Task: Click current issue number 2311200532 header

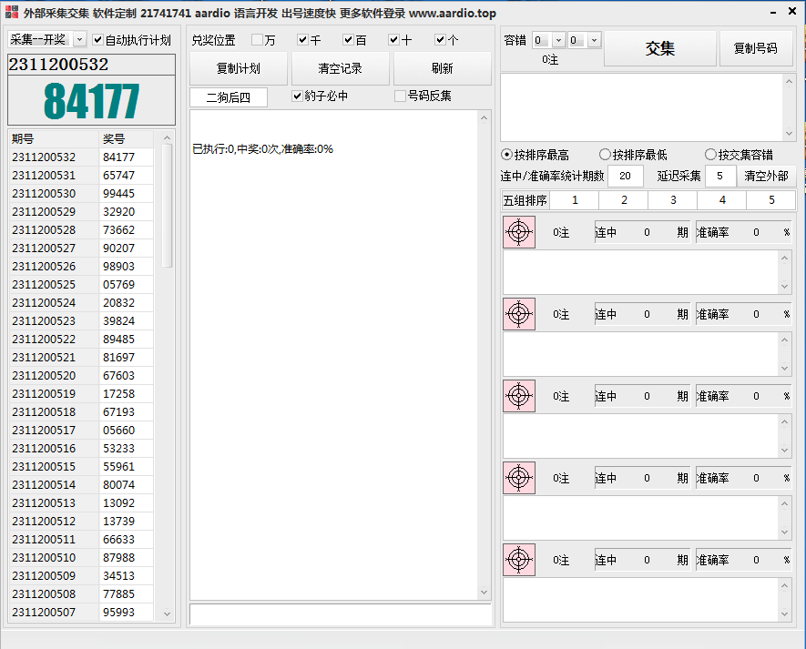Action: click(91, 65)
